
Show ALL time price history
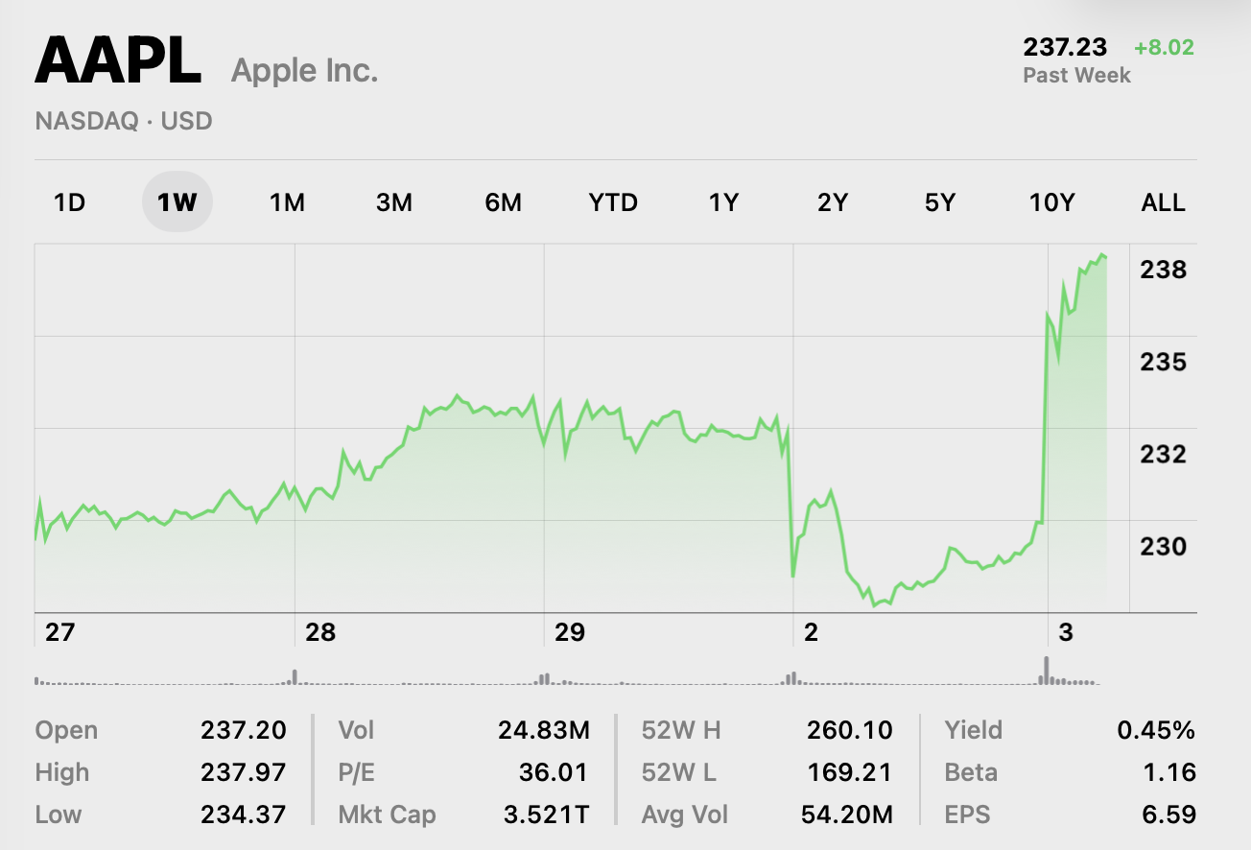coord(1163,202)
